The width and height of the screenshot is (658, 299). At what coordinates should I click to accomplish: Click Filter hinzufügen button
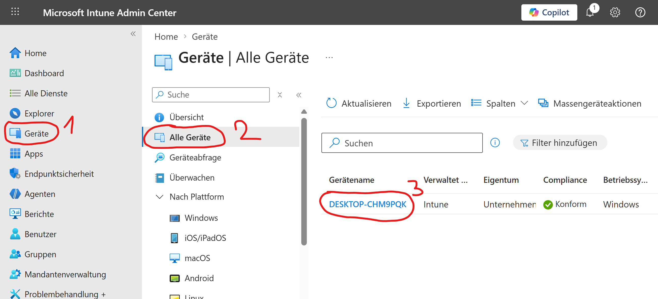point(560,143)
